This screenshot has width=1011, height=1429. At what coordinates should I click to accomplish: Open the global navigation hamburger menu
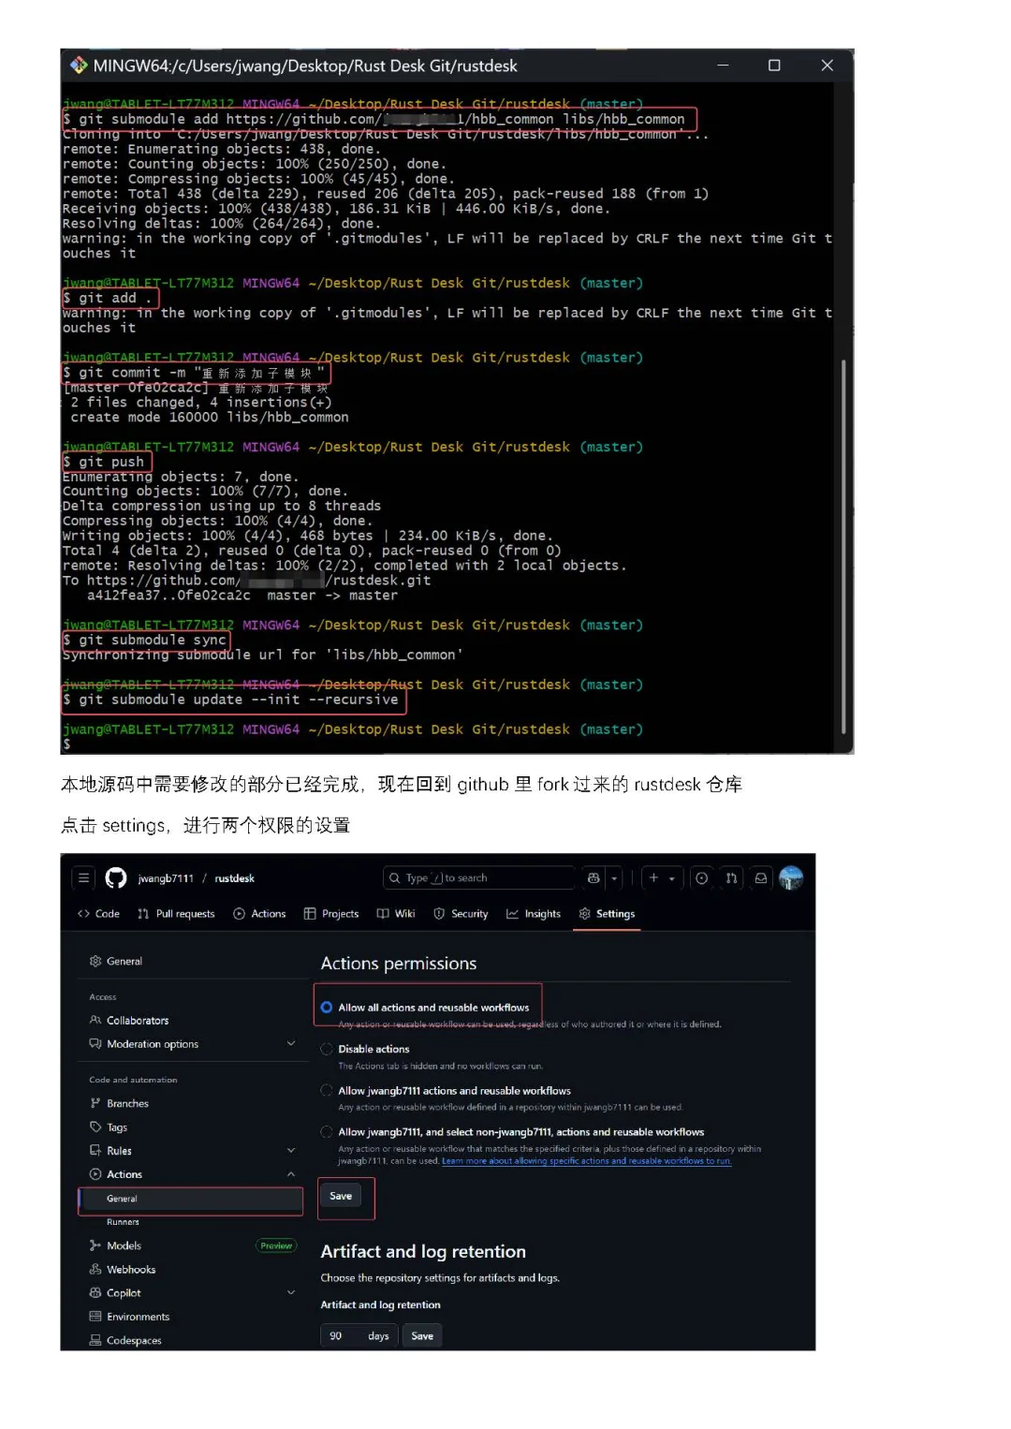[83, 877]
